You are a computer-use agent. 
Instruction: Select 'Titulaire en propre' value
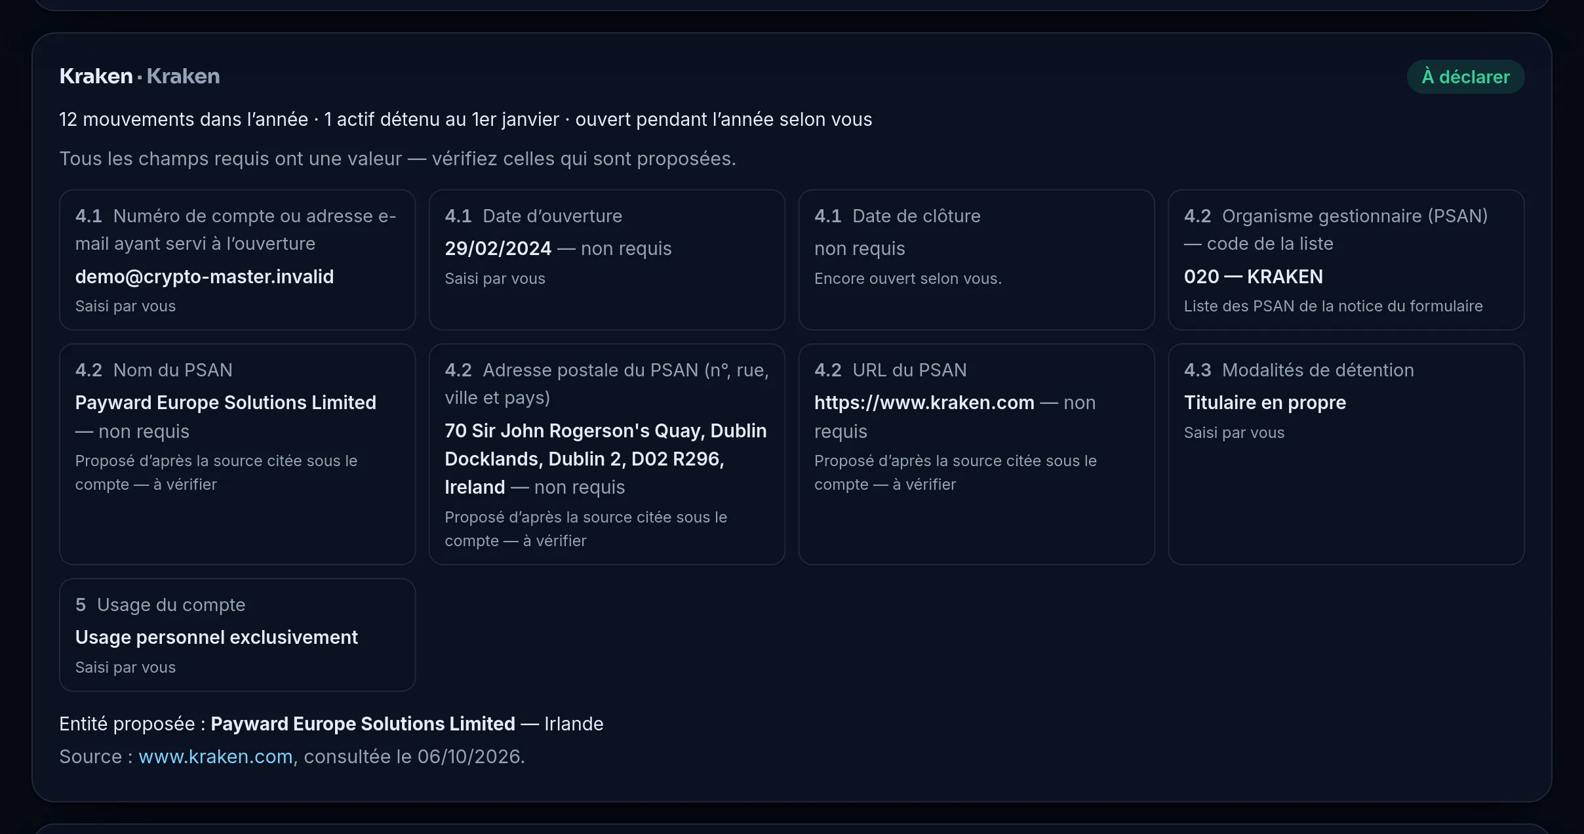pyautogui.click(x=1265, y=403)
